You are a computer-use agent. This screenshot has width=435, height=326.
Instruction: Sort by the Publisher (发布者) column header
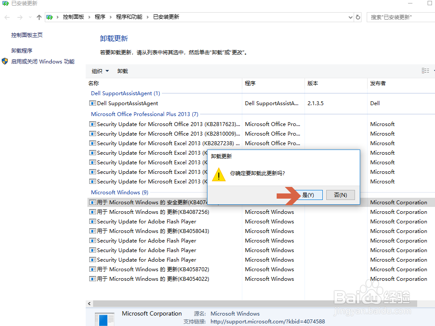pyautogui.click(x=401, y=83)
